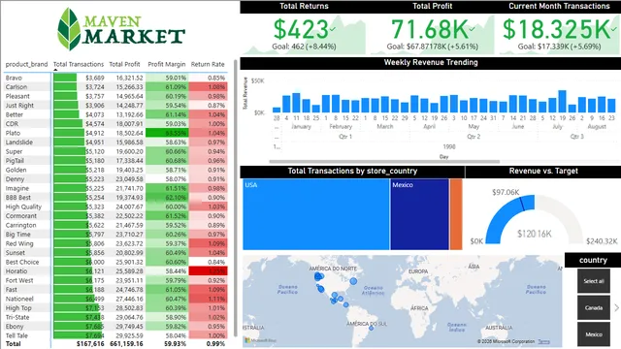Viewport: 621px width, 349px height.
Task: Sort by Total Profit column header
Action: pyautogui.click(x=124, y=64)
